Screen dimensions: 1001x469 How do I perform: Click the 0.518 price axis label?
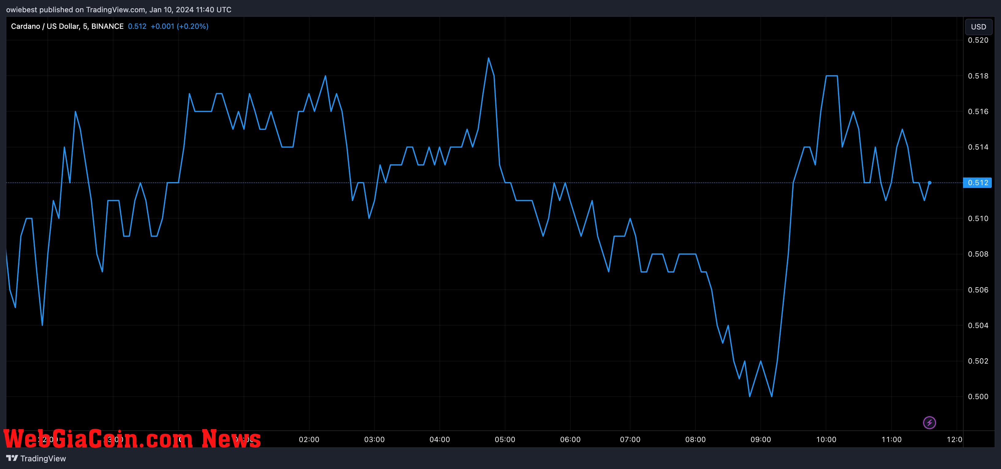click(978, 76)
